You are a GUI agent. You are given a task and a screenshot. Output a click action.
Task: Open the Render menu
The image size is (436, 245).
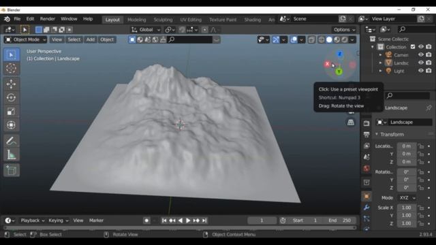point(48,19)
